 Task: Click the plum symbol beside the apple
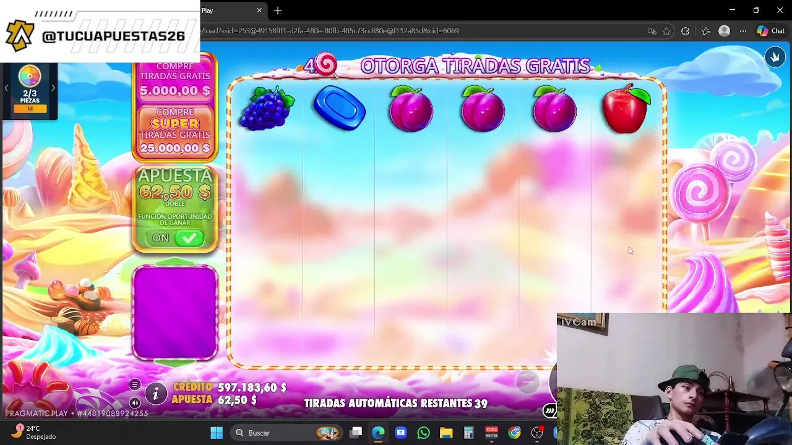(x=554, y=109)
